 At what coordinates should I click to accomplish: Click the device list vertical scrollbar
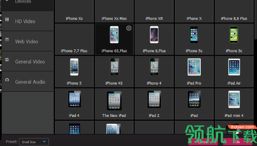pyautogui.click(x=255, y=20)
